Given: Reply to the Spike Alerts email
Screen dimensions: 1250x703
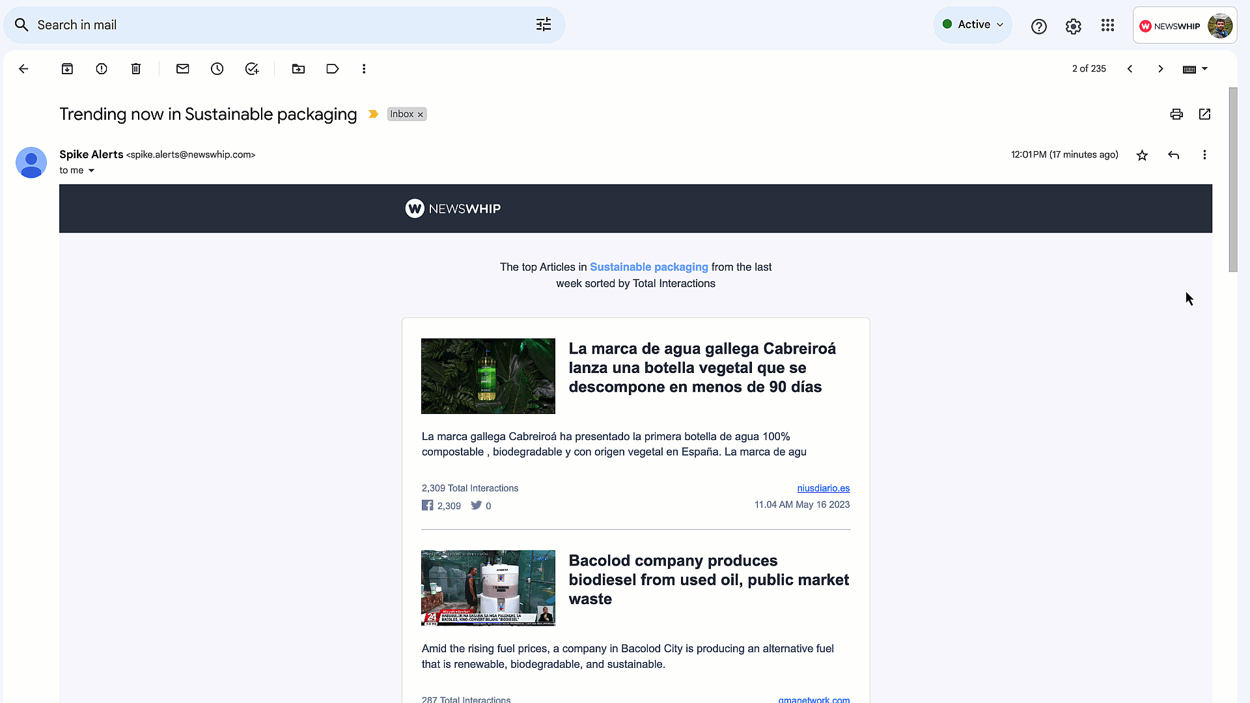Looking at the screenshot, I should point(1174,155).
